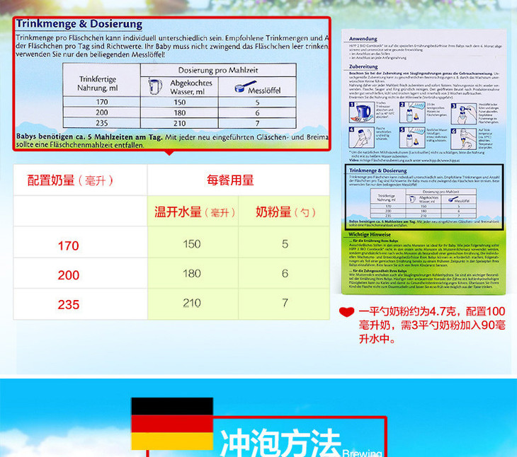Click the 180 water amount cell in Chinese table
This screenshot has height=457, width=517.
[x=192, y=274]
